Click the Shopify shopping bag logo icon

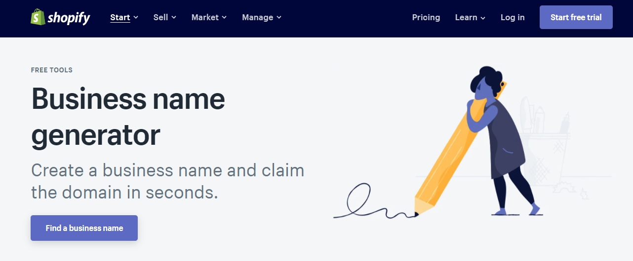tap(38, 17)
